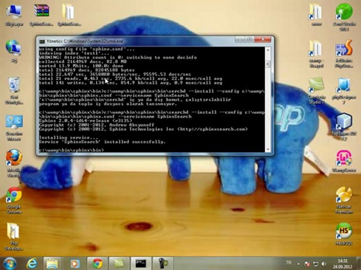Click the cmd scrollbar up arrow

pos(268,49)
